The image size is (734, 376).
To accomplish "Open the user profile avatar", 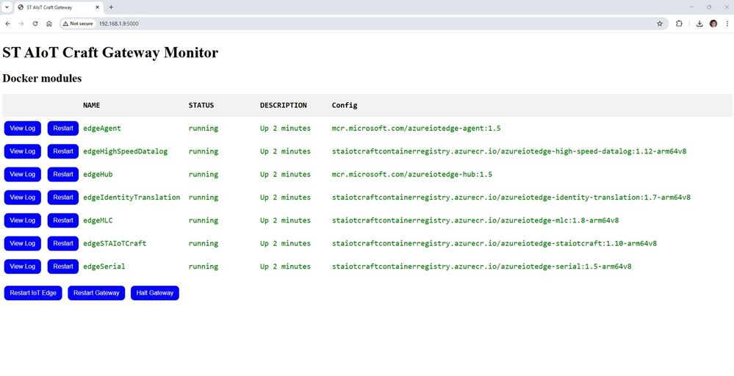I will point(713,23).
